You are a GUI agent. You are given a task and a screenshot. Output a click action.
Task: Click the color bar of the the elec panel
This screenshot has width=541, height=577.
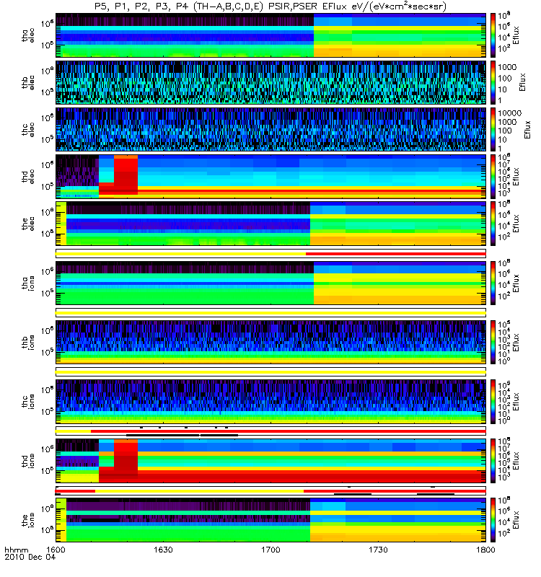tap(493, 224)
